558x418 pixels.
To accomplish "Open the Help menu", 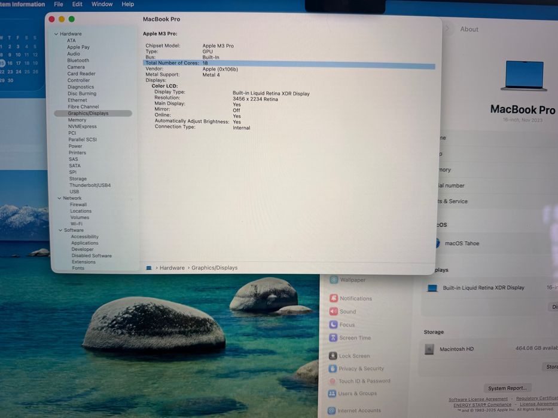I will click(x=127, y=4).
